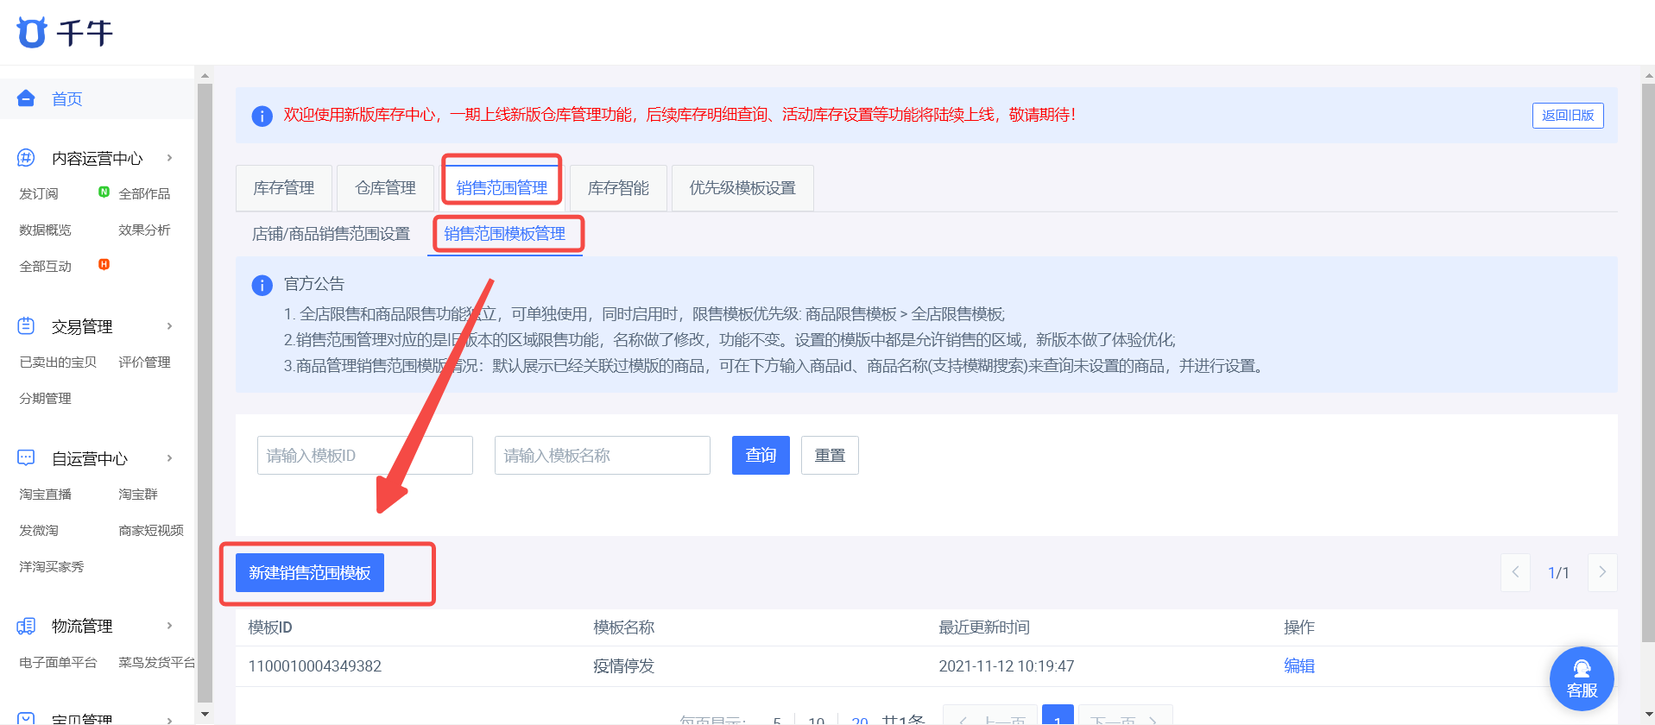Go to next page arrow beside 1/1
The image size is (1655, 725).
tap(1602, 572)
